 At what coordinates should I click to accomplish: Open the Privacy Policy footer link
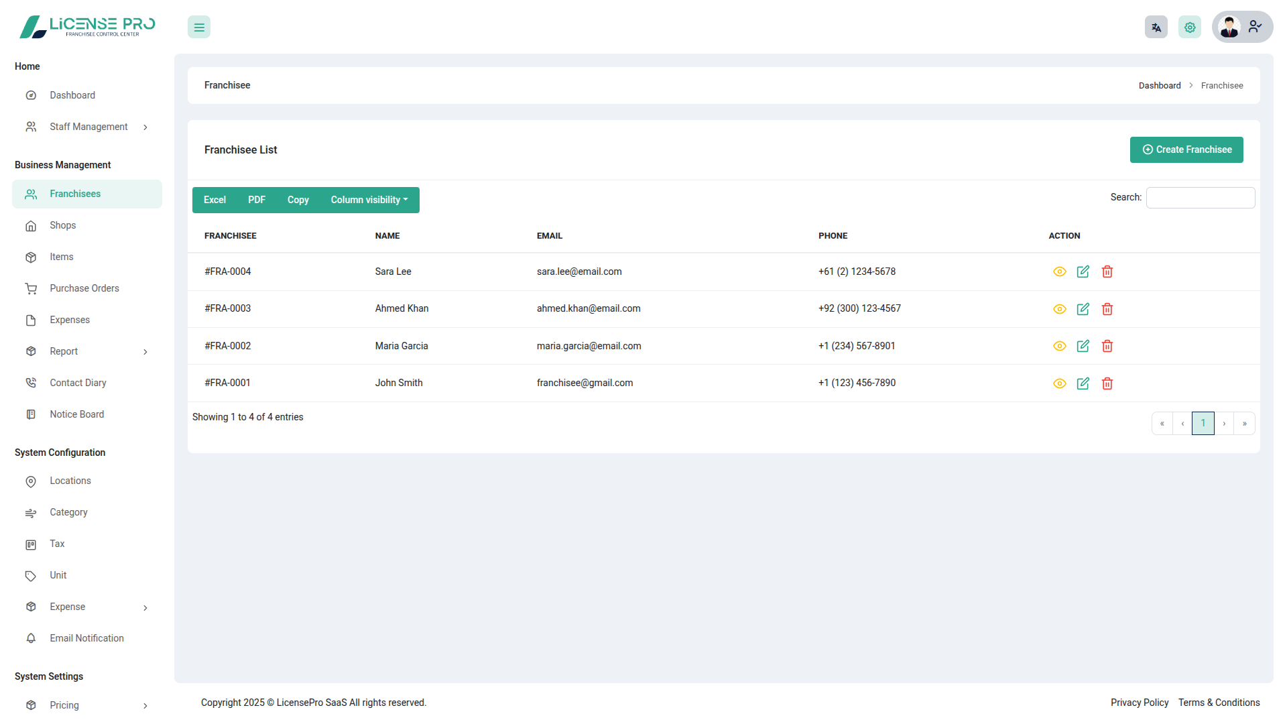(1139, 703)
